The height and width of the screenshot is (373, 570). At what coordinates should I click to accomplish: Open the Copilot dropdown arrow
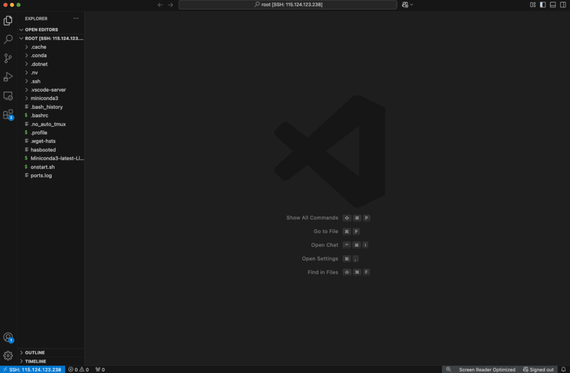(411, 4)
